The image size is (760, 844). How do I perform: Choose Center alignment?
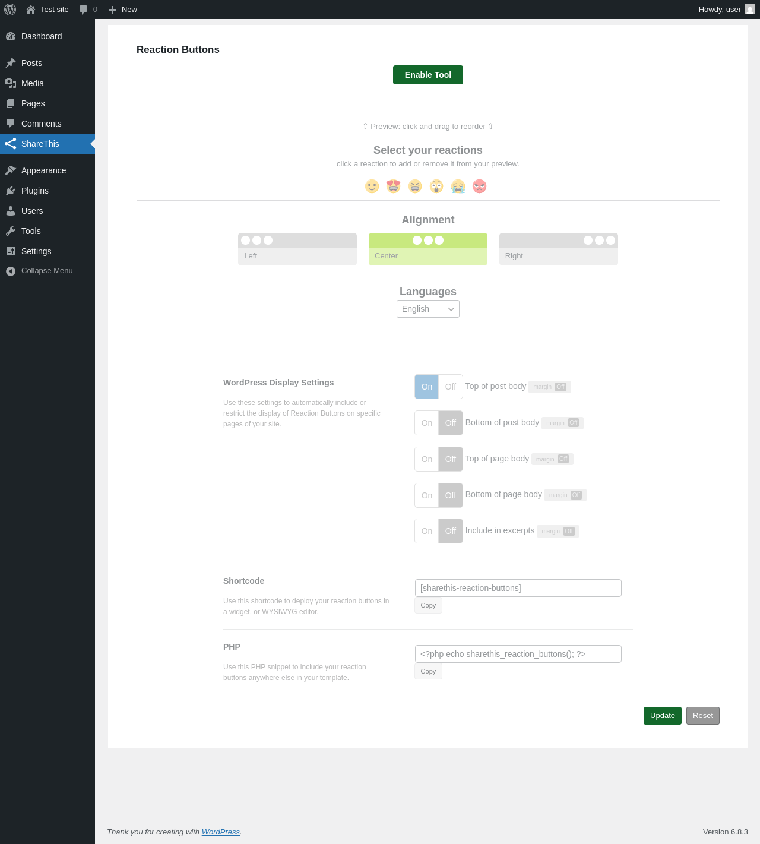pos(428,249)
